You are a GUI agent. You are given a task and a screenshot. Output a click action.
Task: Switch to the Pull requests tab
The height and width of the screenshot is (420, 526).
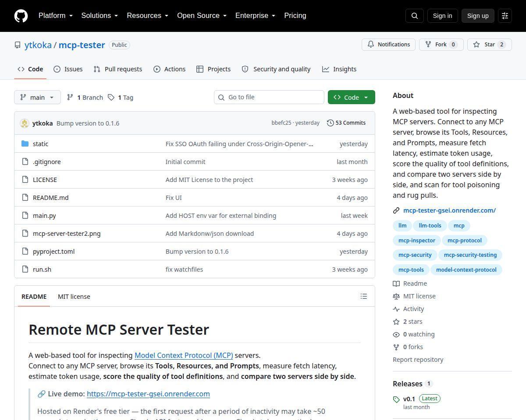click(x=118, y=69)
